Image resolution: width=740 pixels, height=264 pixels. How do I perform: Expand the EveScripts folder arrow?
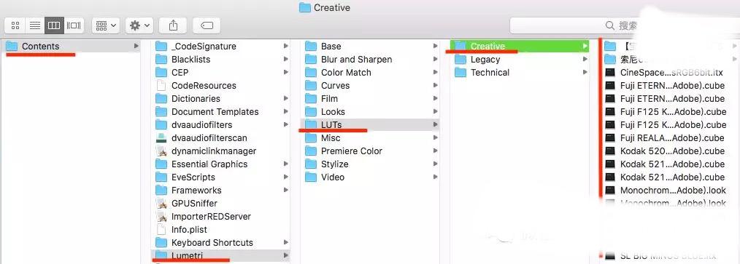(286, 177)
